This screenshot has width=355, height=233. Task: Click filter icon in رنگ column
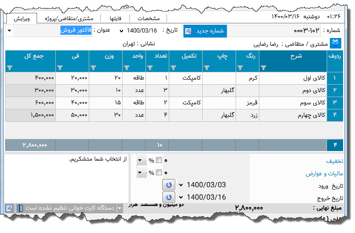[x=240, y=68]
